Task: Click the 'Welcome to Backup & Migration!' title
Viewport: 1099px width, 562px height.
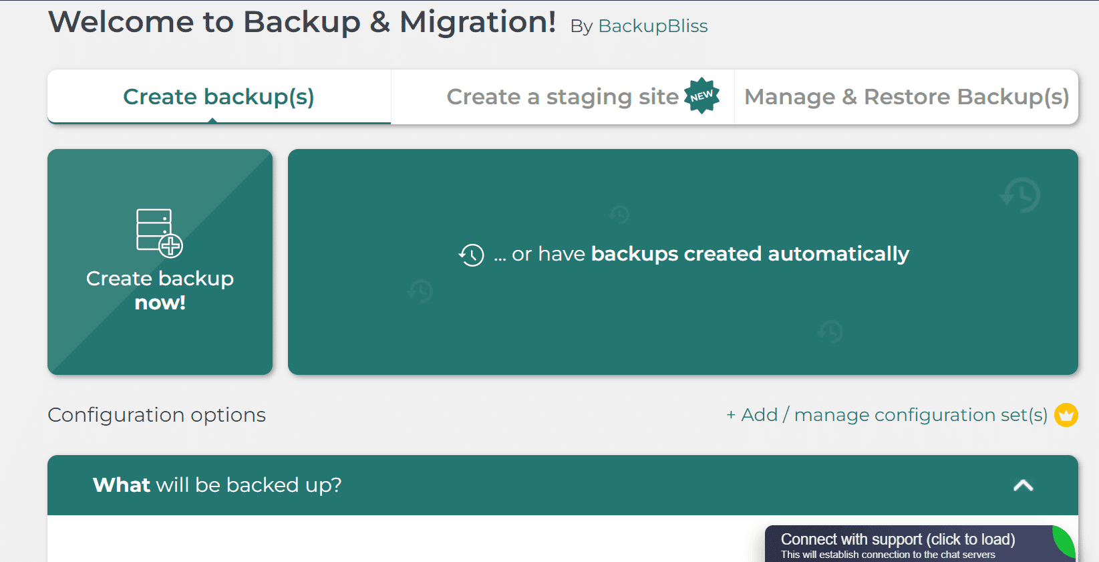Action: click(x=302, y=22)
